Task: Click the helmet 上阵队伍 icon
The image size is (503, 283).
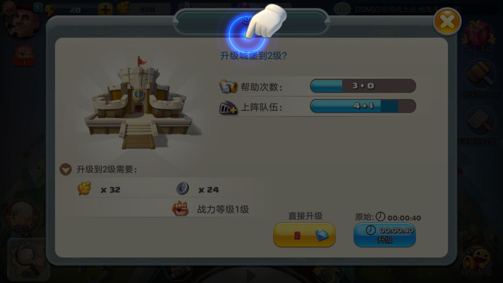Action: (x=228, y=108)
